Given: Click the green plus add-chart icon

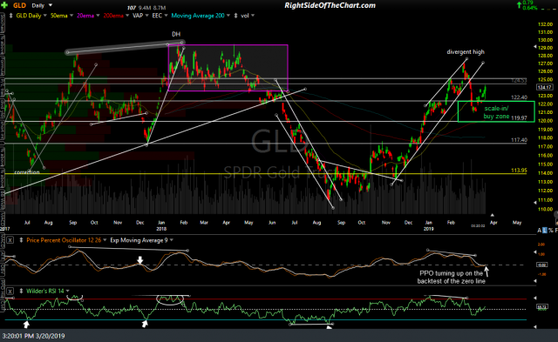Looking at the screenshot, I should 4,5.
